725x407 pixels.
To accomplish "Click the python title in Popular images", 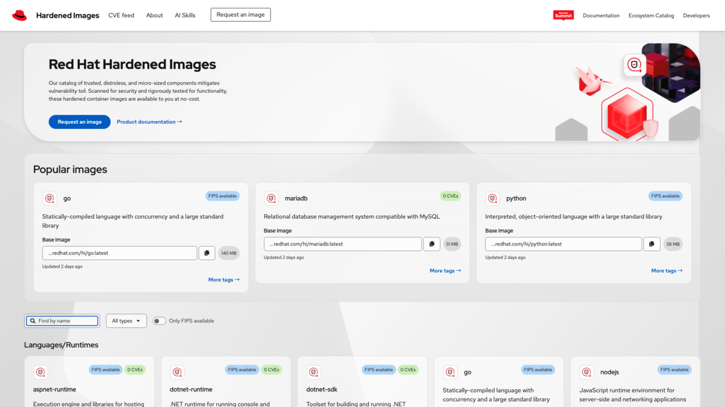I will 516,198.
